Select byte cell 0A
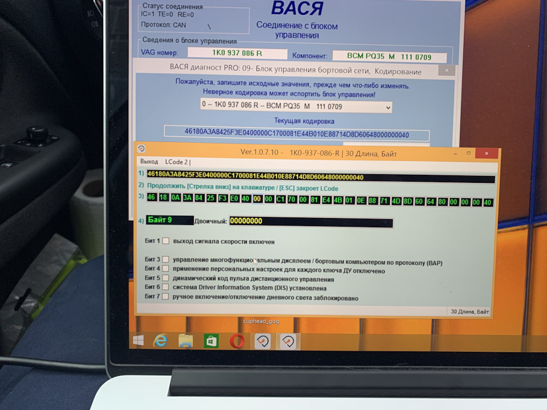 (x=175, y=198)
